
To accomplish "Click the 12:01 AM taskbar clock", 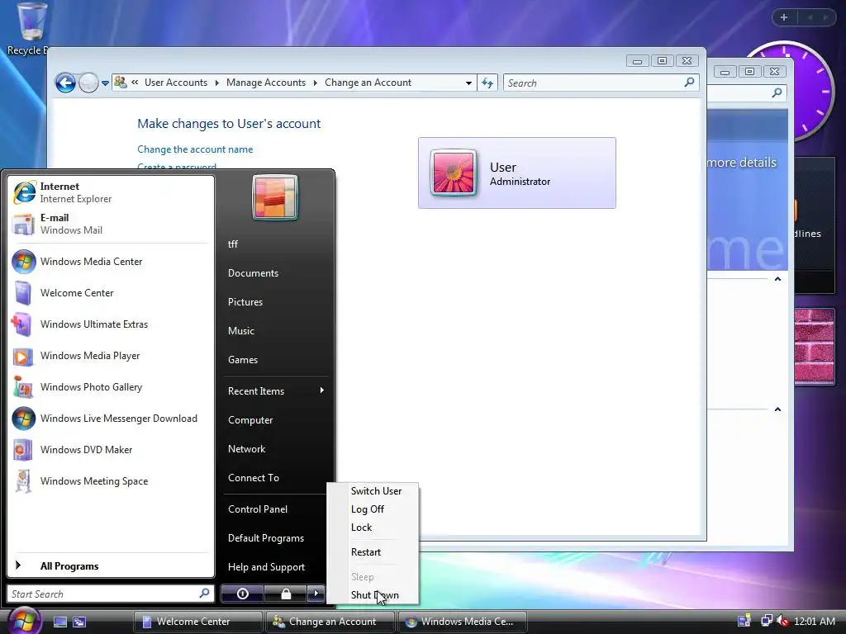I will [815, 622].
